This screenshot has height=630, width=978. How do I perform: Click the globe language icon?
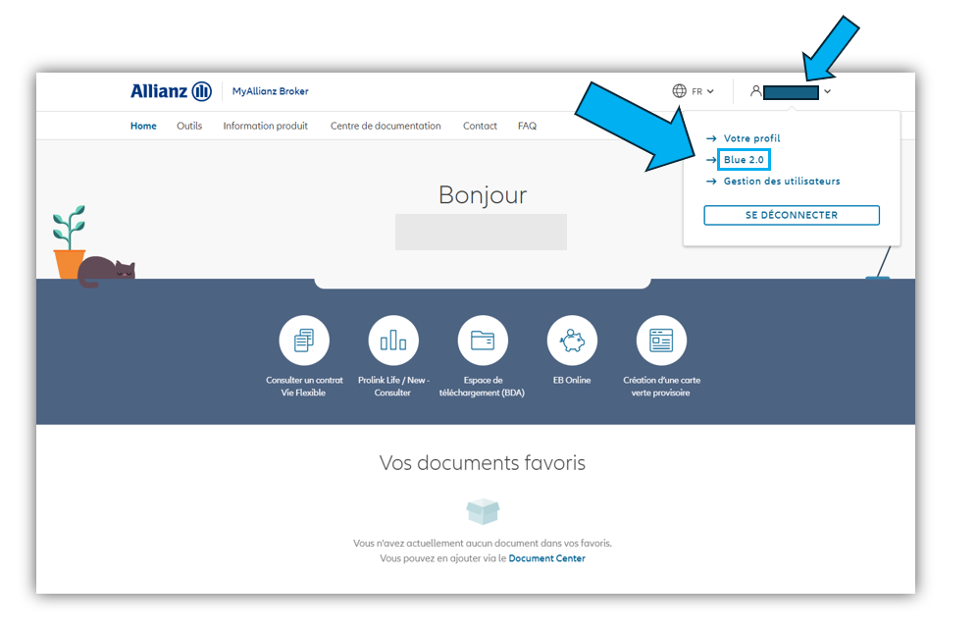tap(680, 90)
